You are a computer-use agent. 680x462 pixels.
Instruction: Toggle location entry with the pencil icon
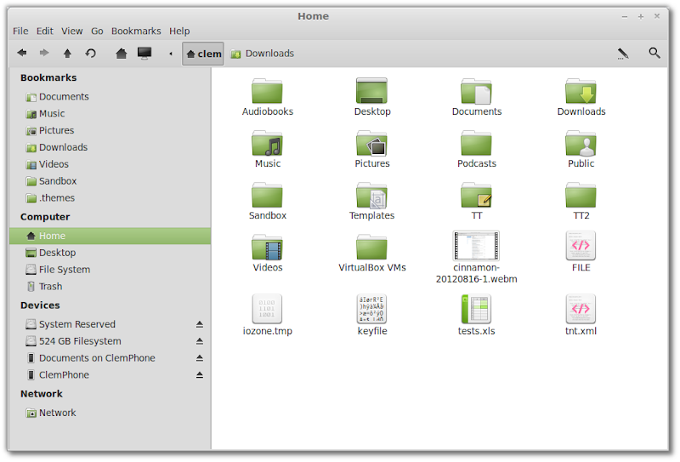click(x=623, y=53)
